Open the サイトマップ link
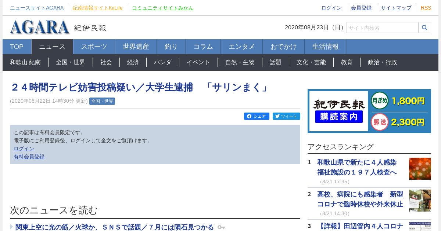The height and width of the screenshot is (231, 441). point(396,8)
